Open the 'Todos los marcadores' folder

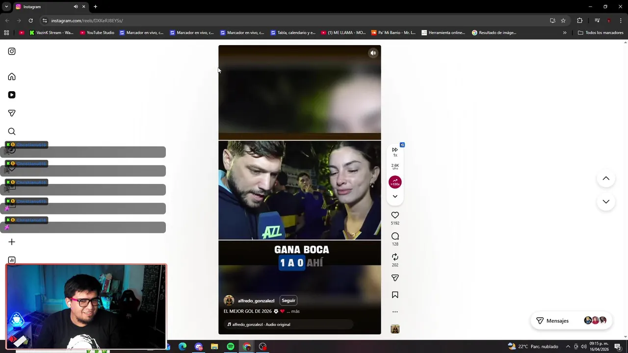(x=601, y=33)
